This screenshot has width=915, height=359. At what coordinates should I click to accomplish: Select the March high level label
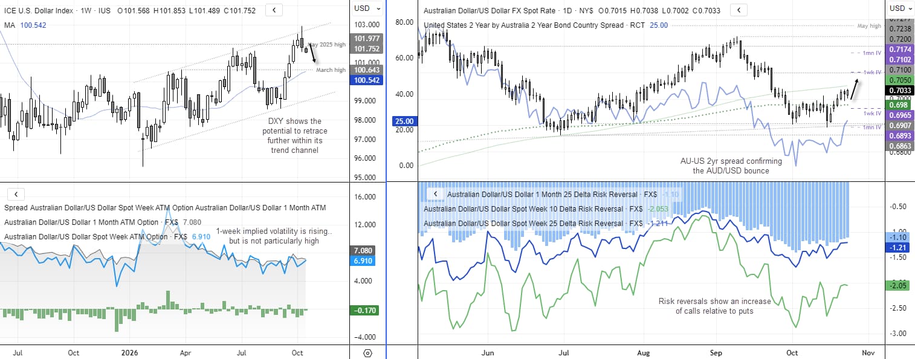point(331,70)
